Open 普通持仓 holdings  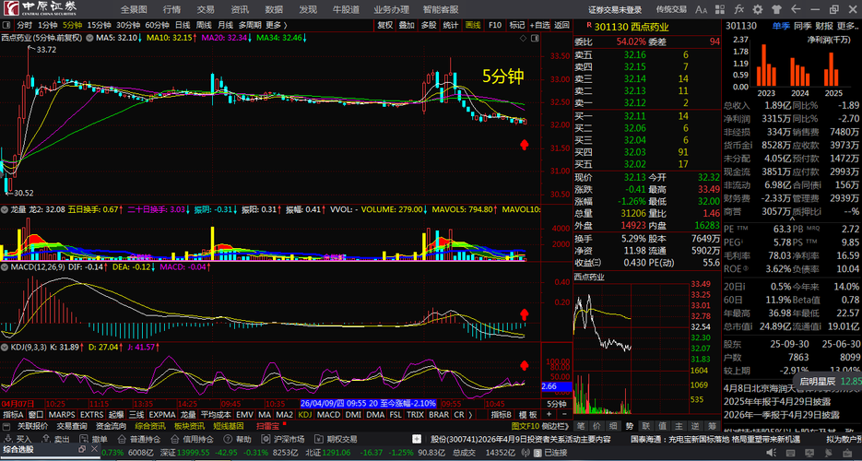coord(138,439)
